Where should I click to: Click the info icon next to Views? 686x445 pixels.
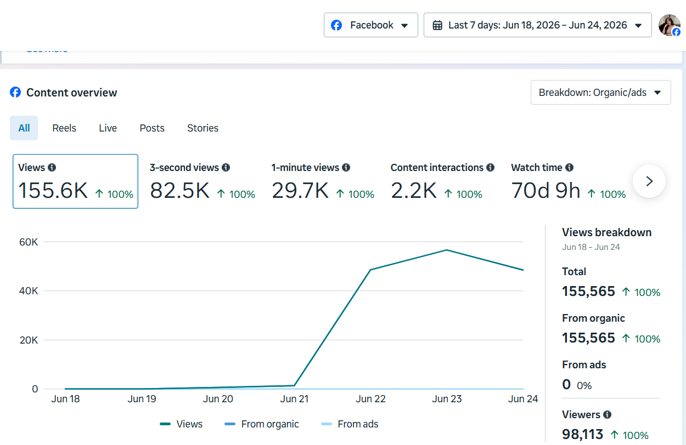point(52,168)
